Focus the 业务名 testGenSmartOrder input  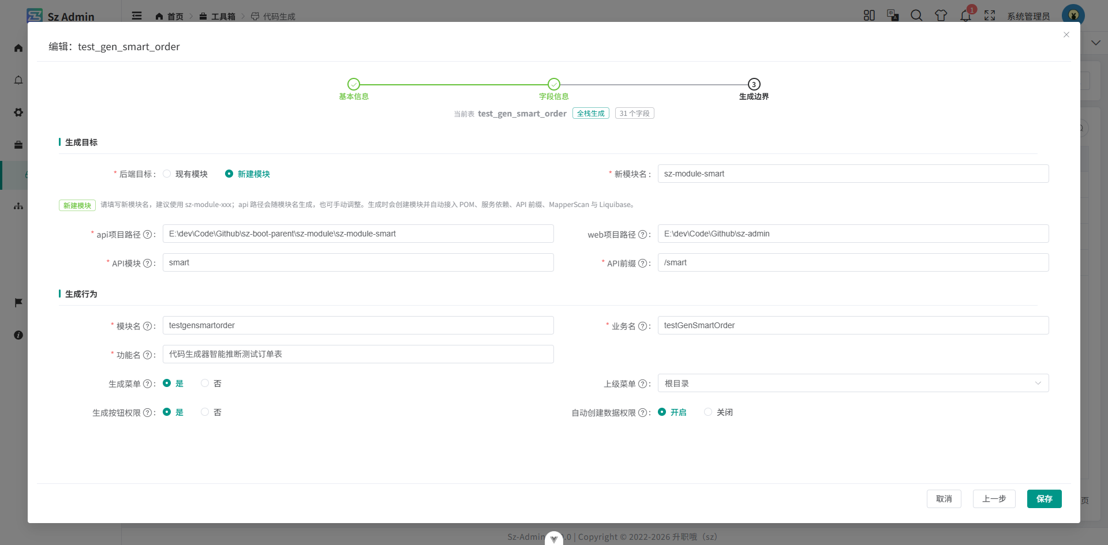[x=853, y=325]
